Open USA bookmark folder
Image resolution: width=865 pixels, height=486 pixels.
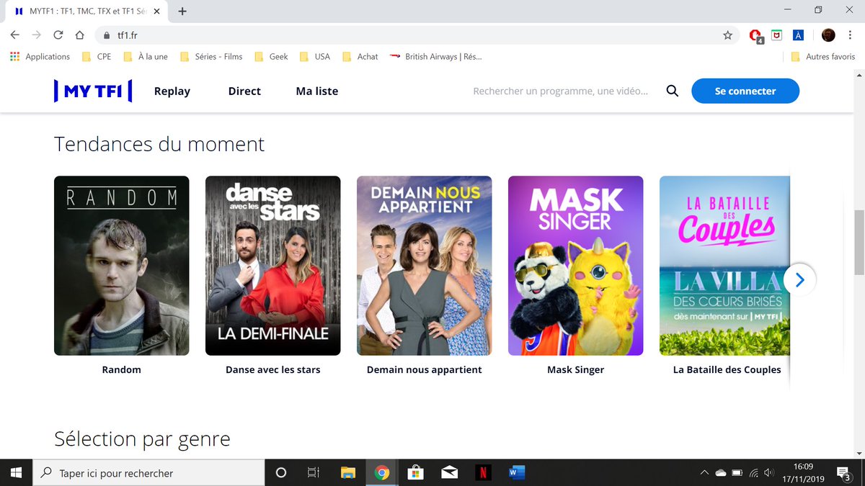point(315,56)
